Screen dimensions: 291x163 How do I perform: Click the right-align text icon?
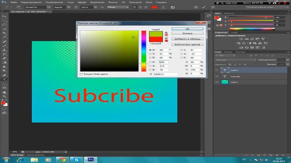point(146,7)
